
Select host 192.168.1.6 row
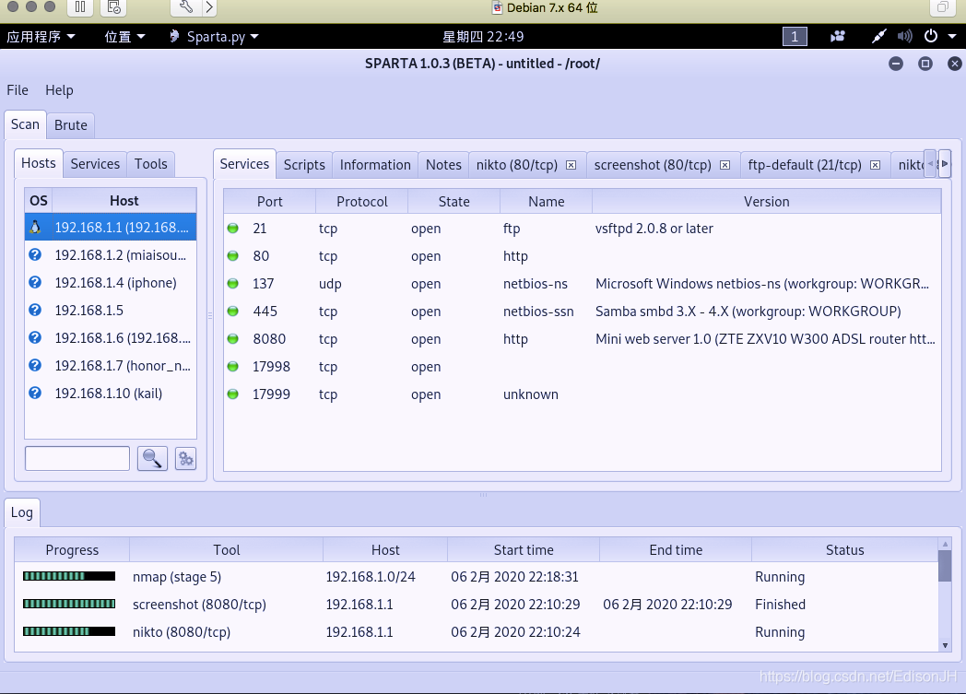tap(111, 338)
